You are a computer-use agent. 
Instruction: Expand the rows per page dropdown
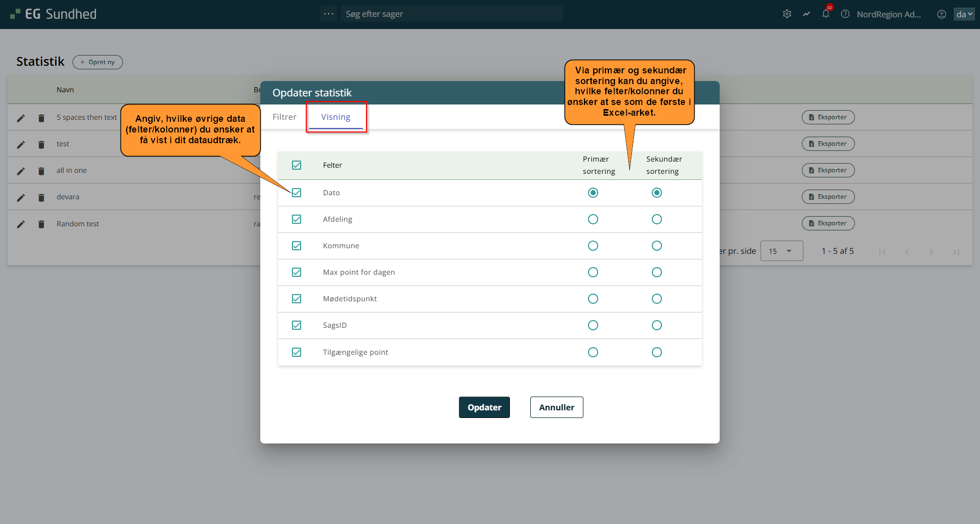tap(781, 251)
